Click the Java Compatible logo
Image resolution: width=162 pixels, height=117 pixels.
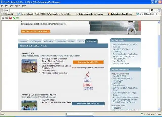88,81
